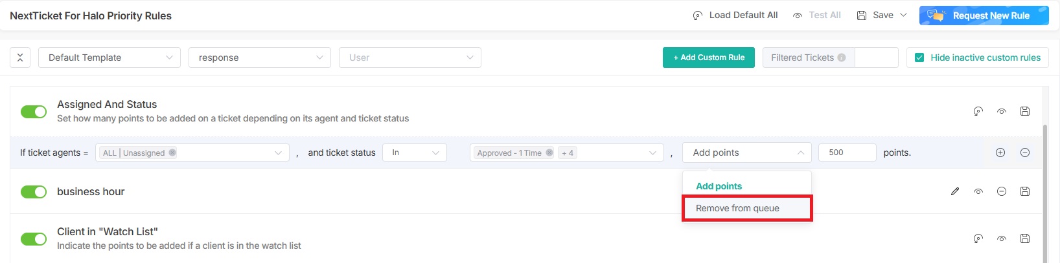Image resolution: width=1060 pixels, height=263 pixels.
Task: Click the Request New Rule button
Action: click(984, 16)
